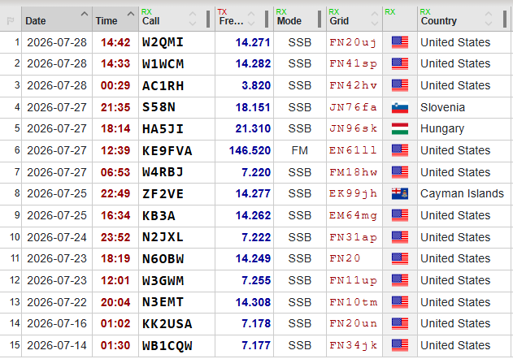The width and height of the screenshot is (513, 359).
Task: Click the Cayman Islands flag for ZF2VE
Action: [x=400, y=194]
